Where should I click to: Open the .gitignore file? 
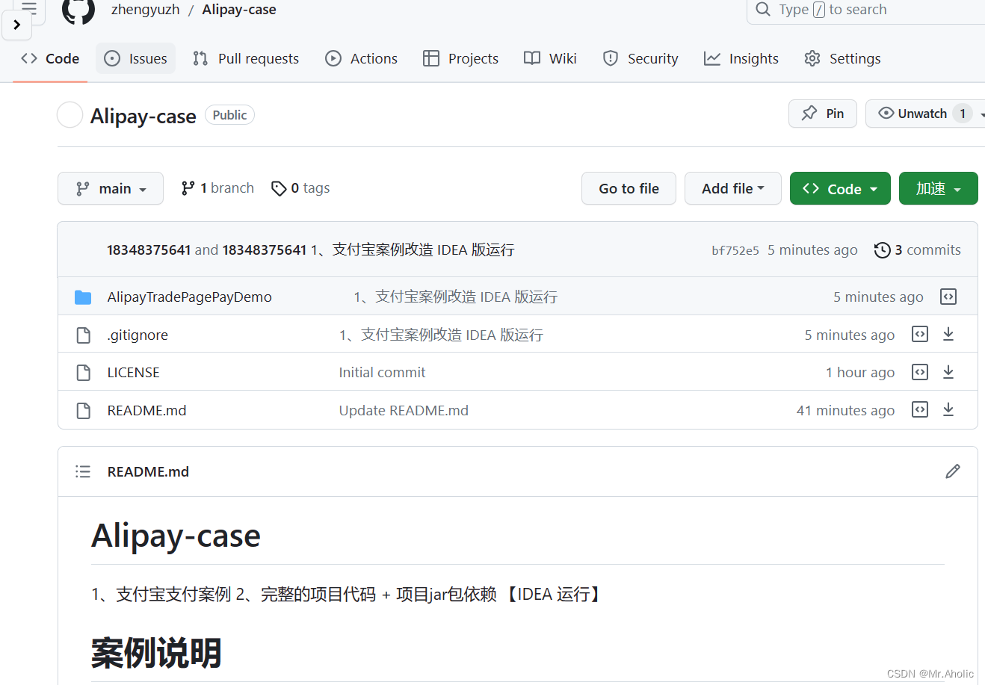(x=138, y=335)
